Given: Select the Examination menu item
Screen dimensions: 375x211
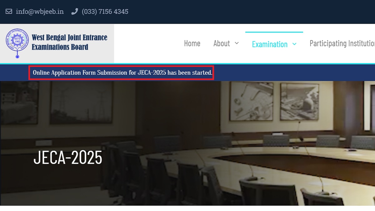Looking at the screenshot, I should pyautogui.click(x=269, y=44).
